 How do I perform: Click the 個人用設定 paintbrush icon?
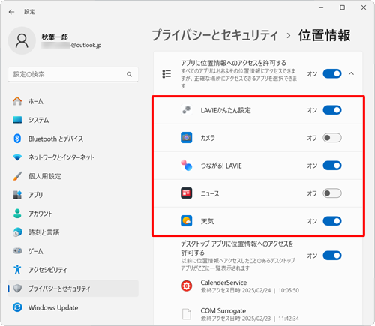[17, 176]
